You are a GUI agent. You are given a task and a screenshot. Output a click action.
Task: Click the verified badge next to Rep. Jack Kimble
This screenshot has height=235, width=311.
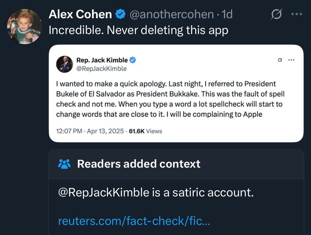point(132,60)
